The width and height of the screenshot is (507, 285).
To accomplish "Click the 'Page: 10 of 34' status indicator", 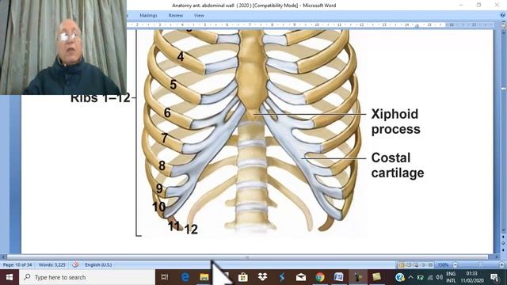I will coord(17,265).
